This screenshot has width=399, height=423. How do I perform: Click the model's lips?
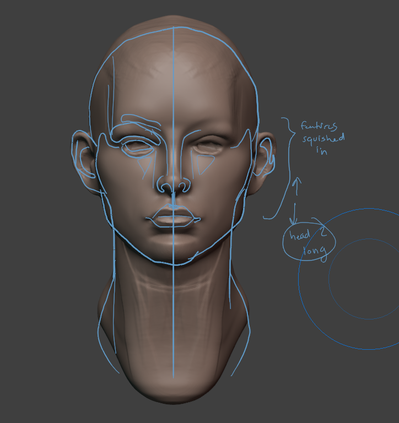173,218
